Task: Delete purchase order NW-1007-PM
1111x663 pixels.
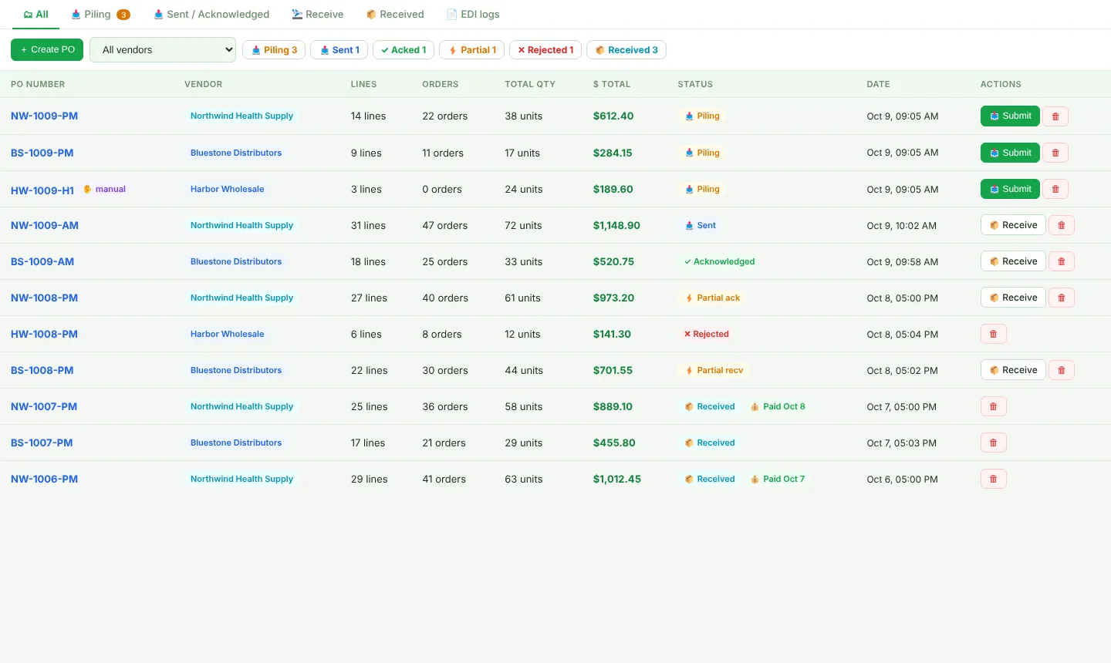Action: coord(994,406)
